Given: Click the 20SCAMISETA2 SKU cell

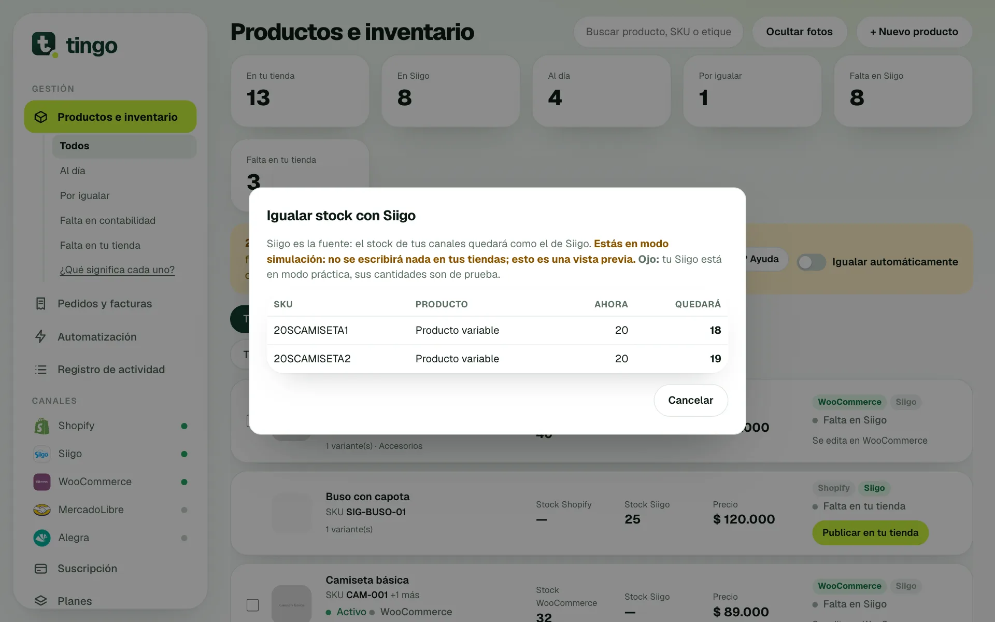Looking at the screenshot, I should pyautogui.click(x=312, y=359).
